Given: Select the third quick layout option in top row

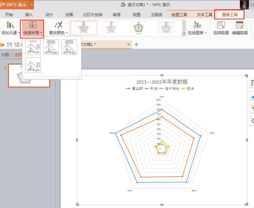Looking at the screenshot, I should coord(69,47).
